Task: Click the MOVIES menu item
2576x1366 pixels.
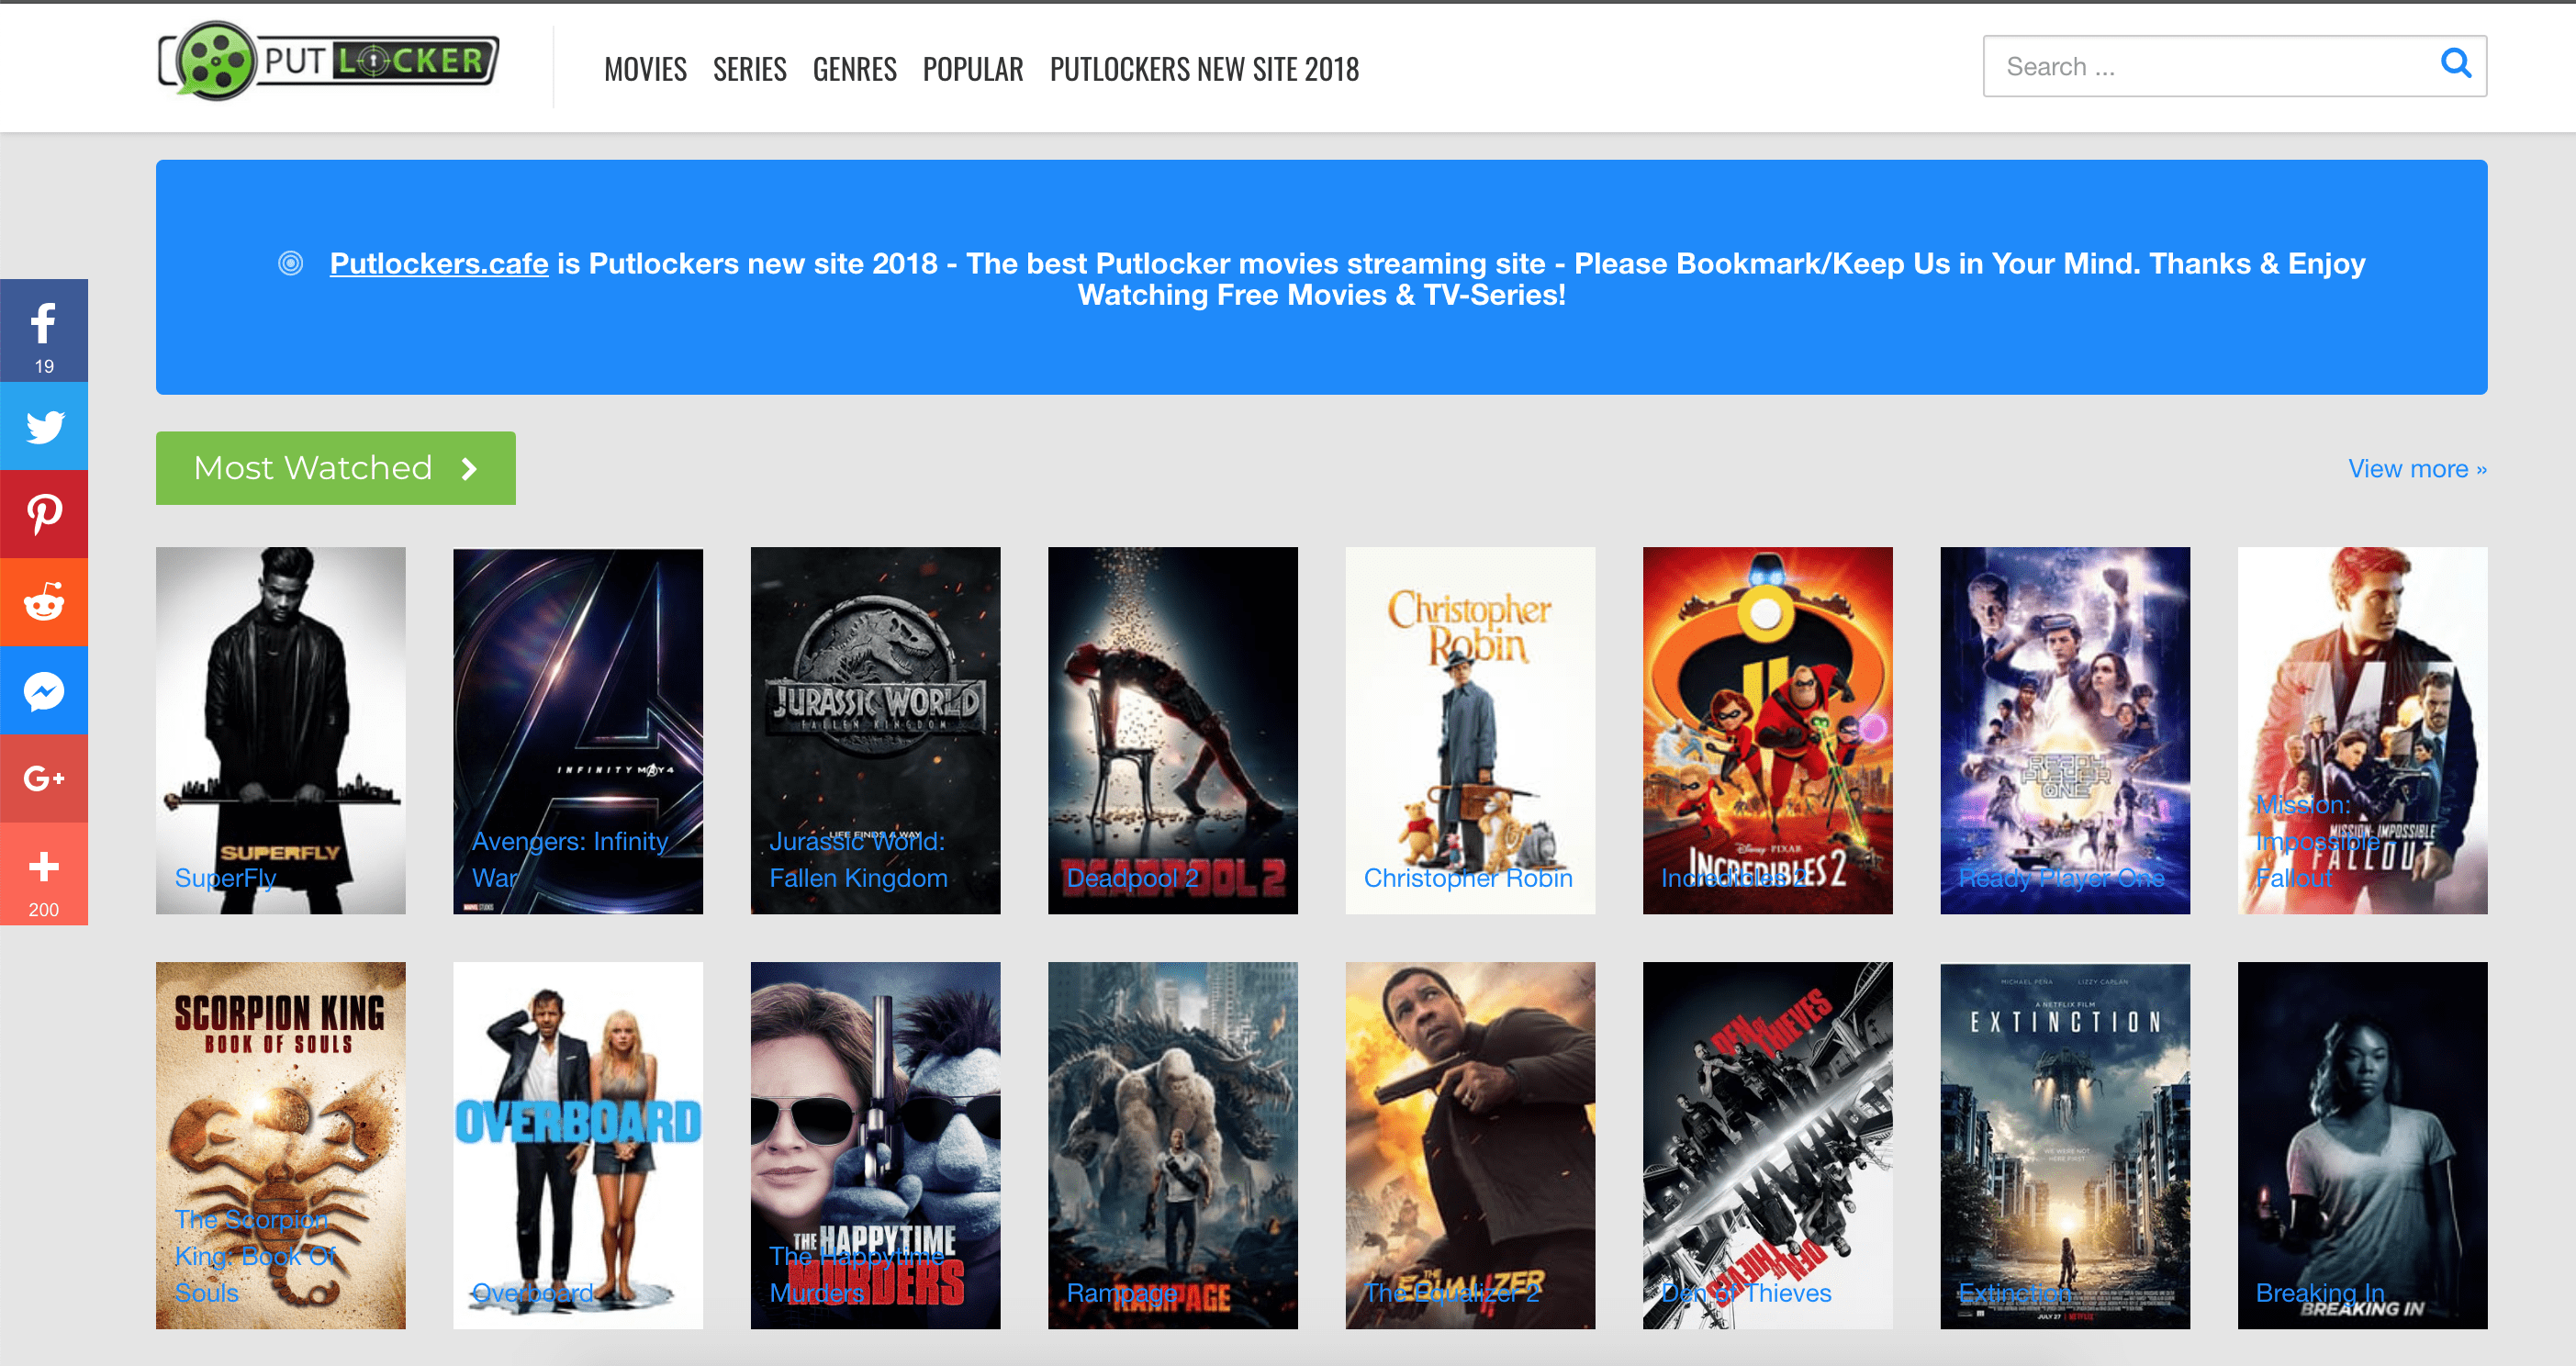Action: pyautogui.click(x=644, y=68)
